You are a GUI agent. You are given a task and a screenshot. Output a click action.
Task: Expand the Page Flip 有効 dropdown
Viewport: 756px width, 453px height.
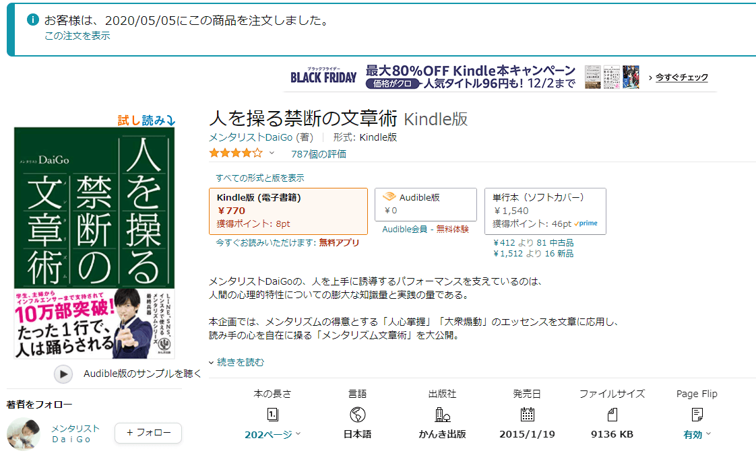[697, 435]
